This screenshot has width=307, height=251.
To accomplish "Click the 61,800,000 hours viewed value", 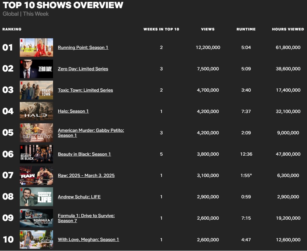I will (x=288, y=48).
